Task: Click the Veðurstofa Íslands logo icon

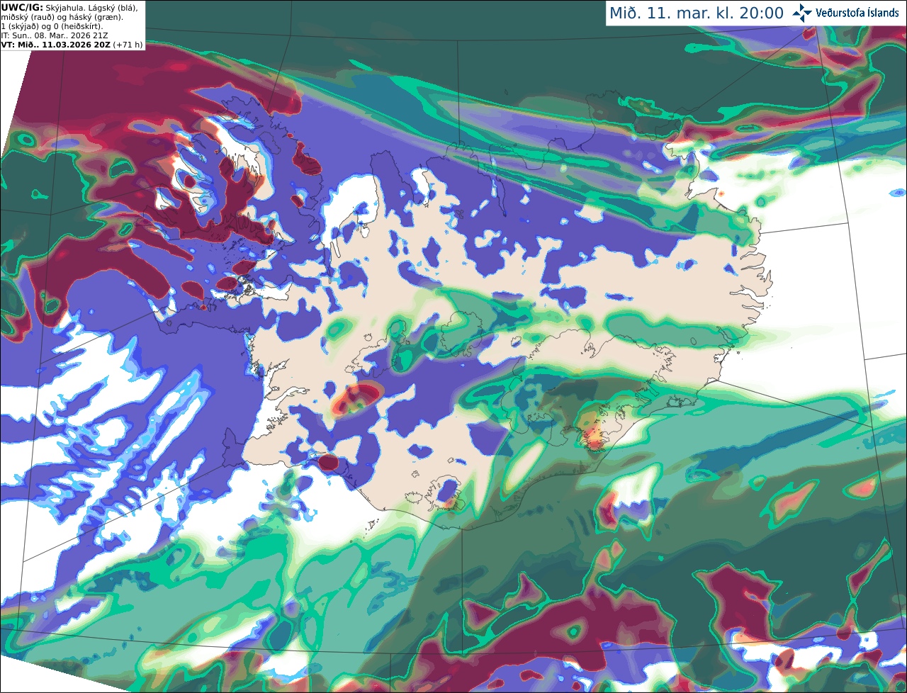Action: (802, 13)
